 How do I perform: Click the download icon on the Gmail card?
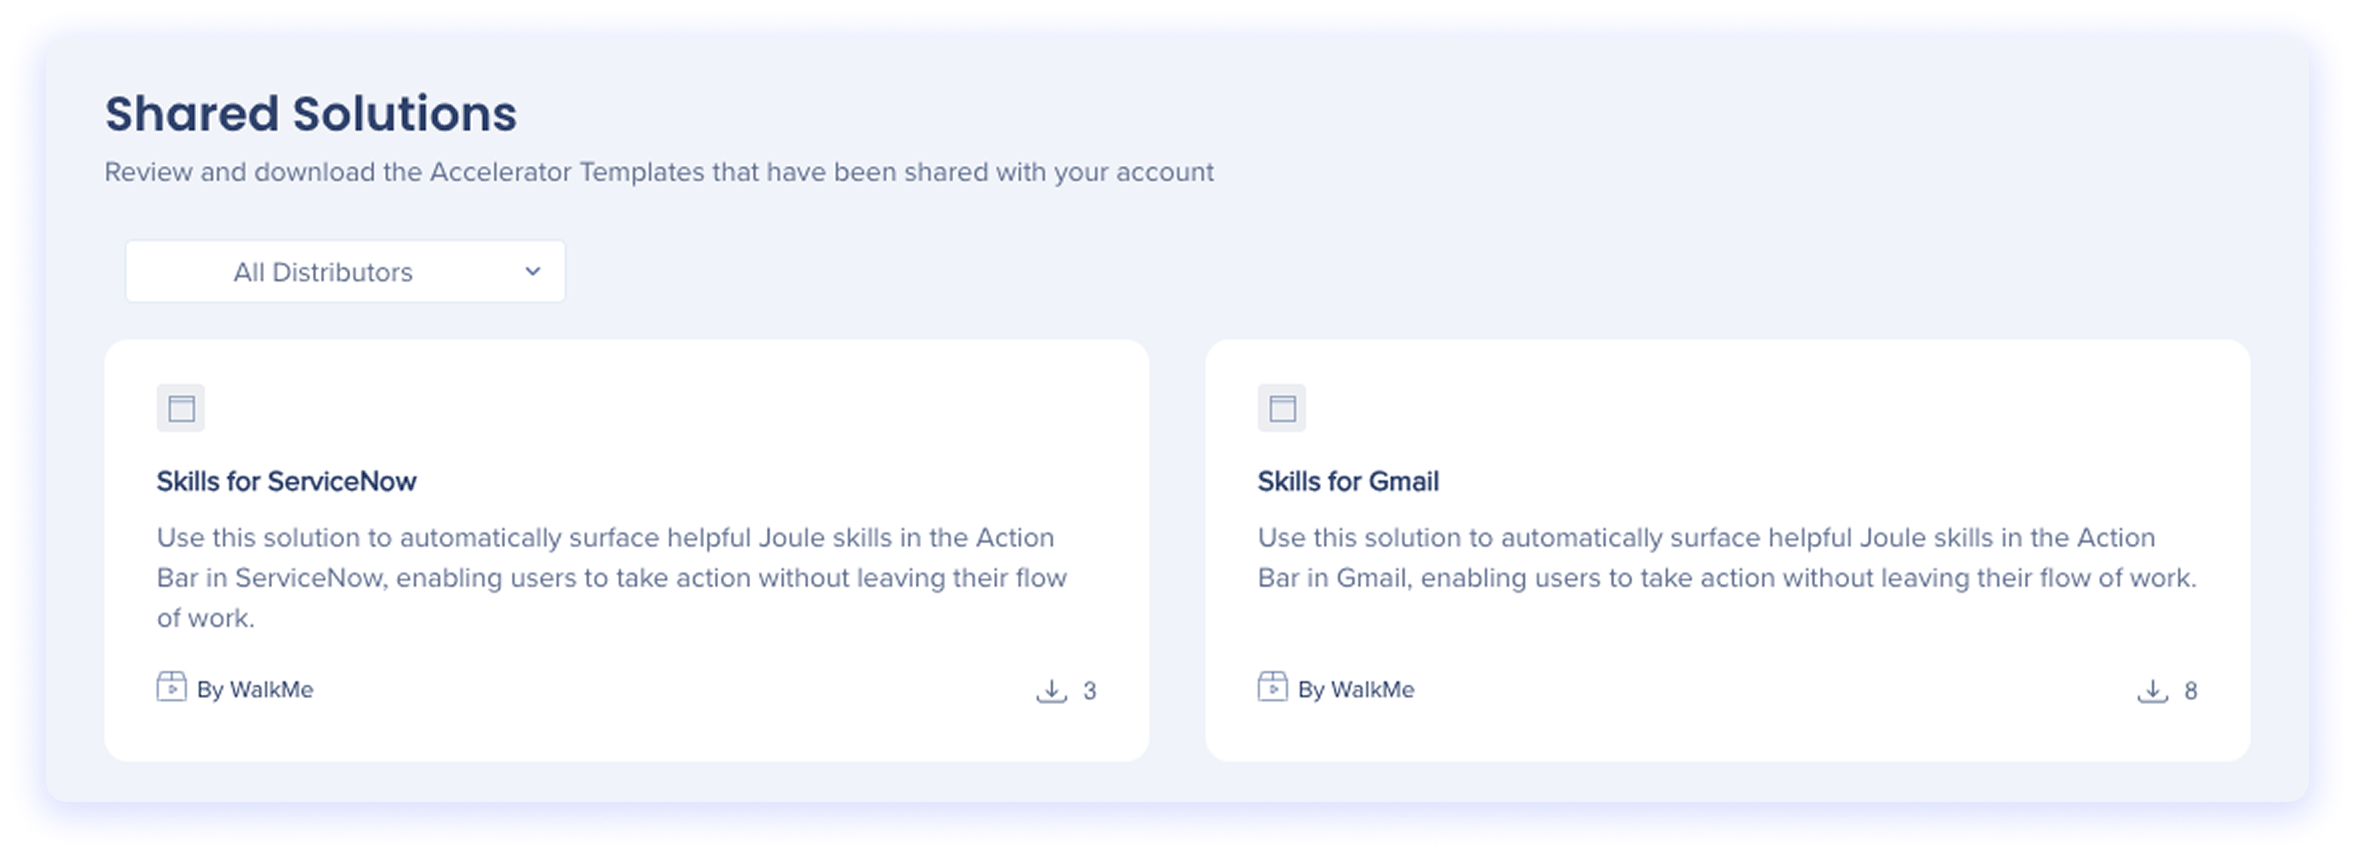coord(2152,690)
